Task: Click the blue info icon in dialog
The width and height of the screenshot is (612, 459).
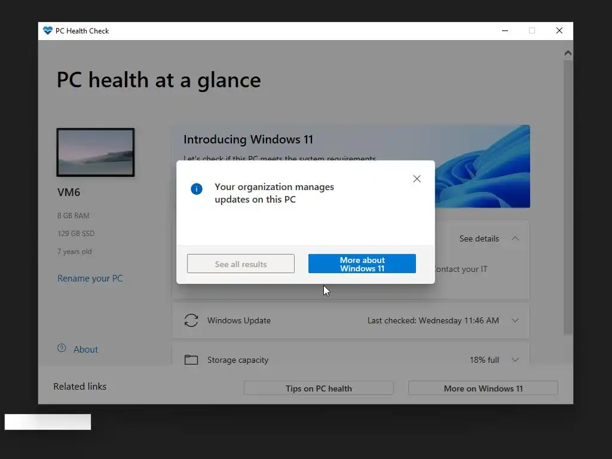Action: click(196, 189)
